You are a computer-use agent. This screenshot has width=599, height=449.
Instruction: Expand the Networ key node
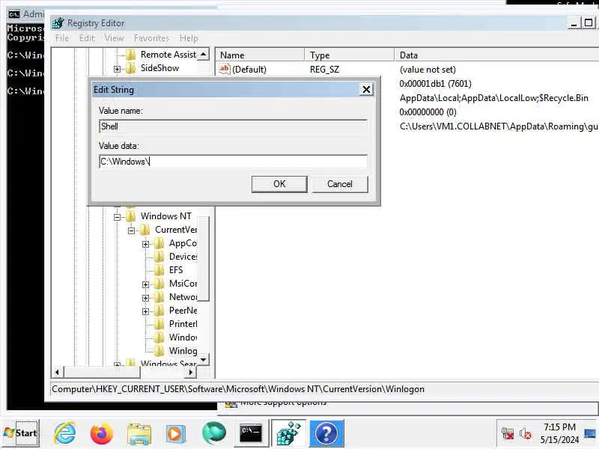pos(145,298)
